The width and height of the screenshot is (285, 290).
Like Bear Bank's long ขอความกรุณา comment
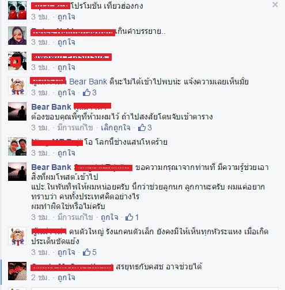click(x=109, y=217)
